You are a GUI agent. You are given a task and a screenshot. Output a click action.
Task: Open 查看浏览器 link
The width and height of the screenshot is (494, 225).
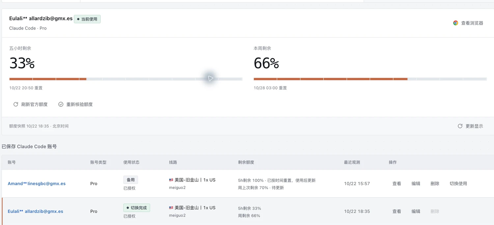point(468,23)
